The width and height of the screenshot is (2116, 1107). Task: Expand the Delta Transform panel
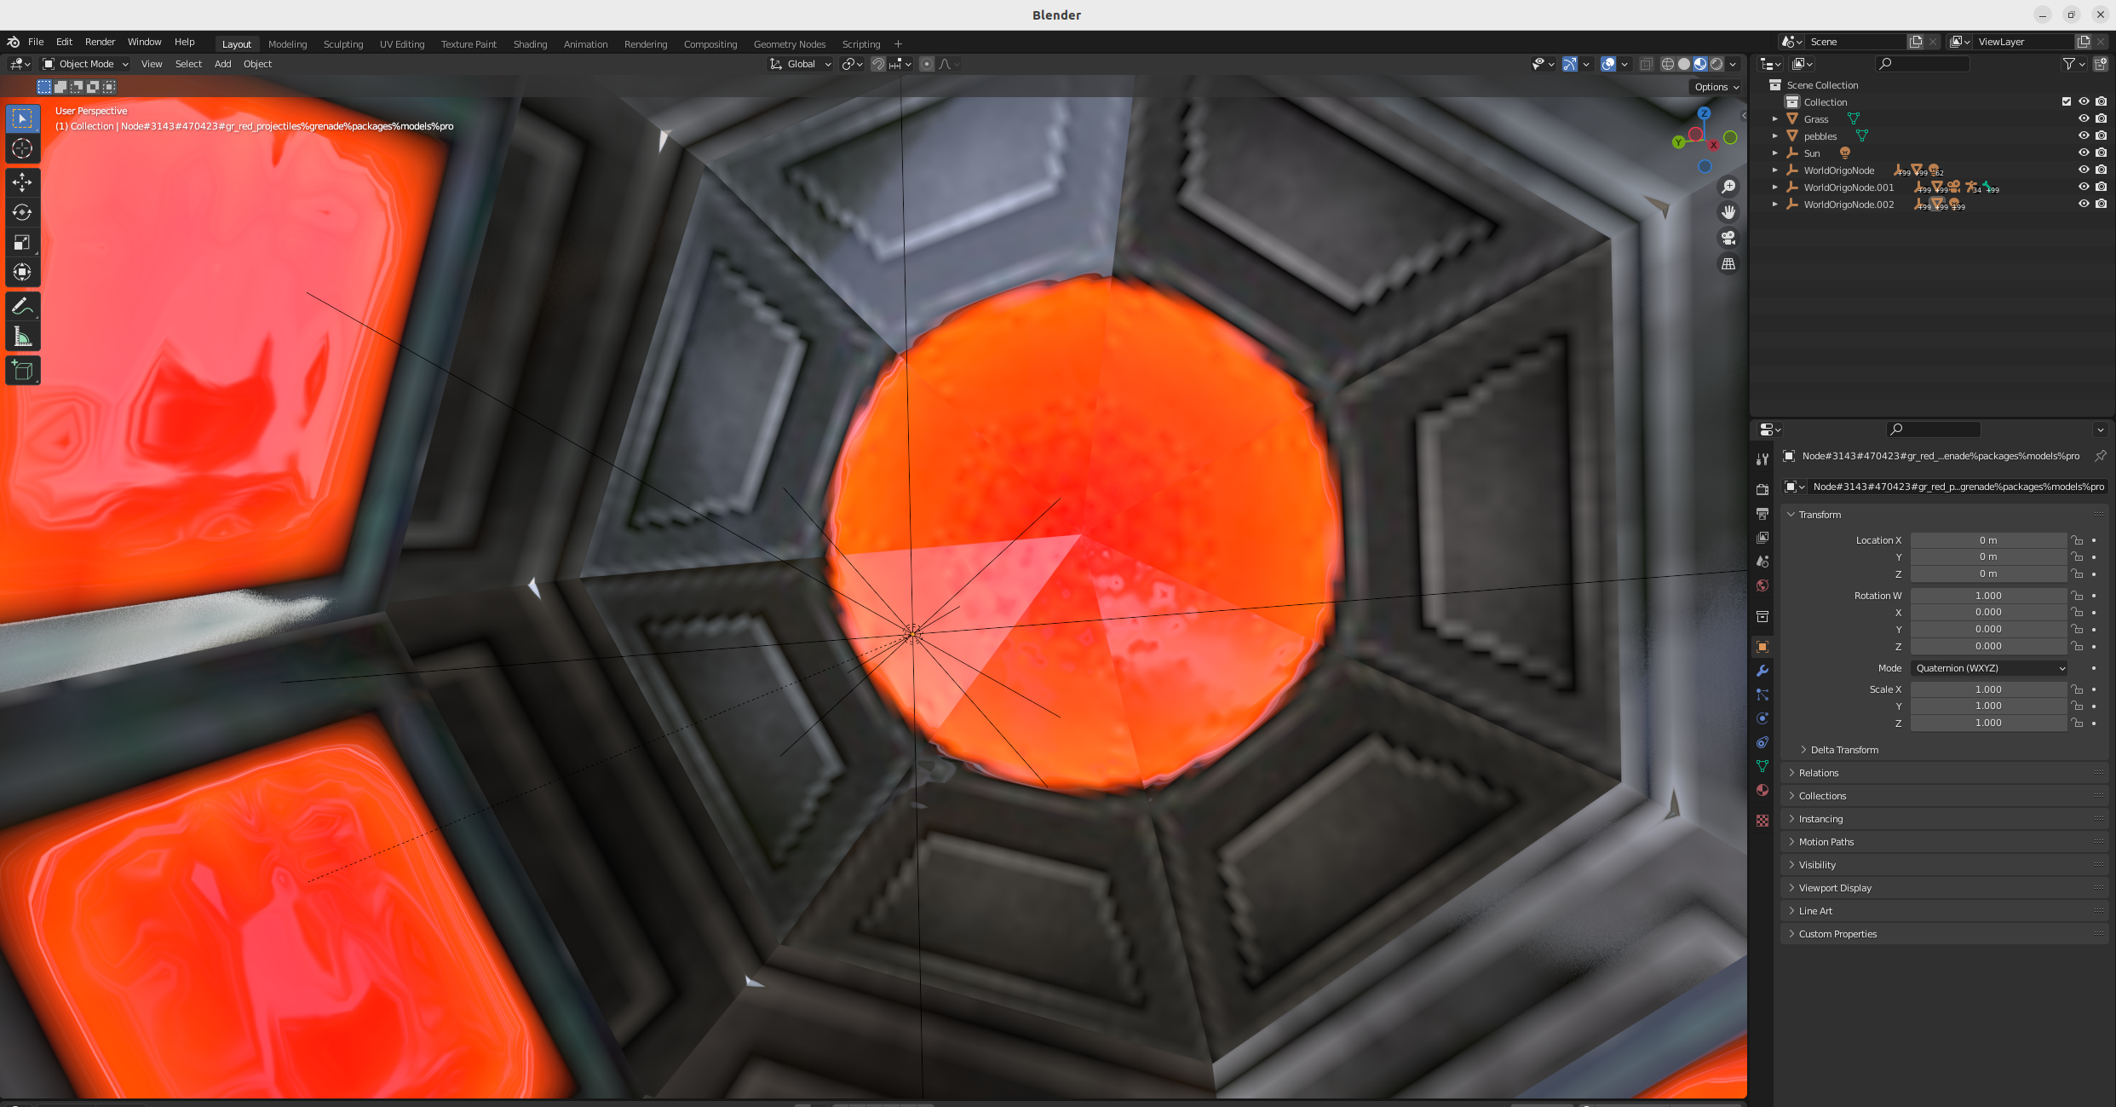tap(1843, 750)
